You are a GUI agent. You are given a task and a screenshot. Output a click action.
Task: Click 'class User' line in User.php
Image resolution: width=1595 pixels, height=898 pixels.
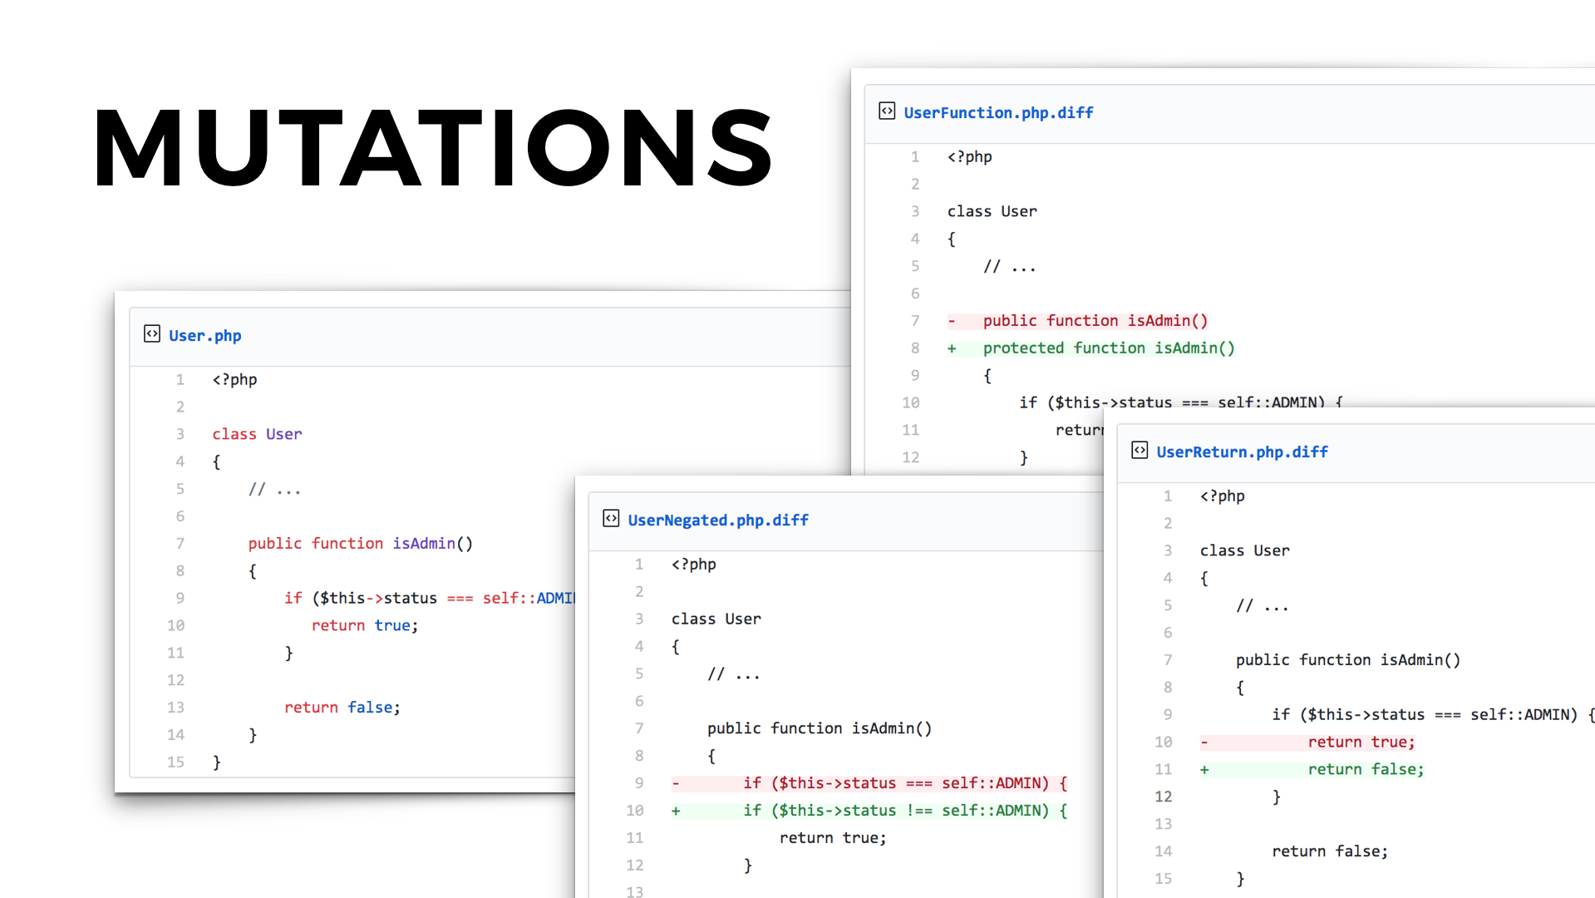point(257,434)
